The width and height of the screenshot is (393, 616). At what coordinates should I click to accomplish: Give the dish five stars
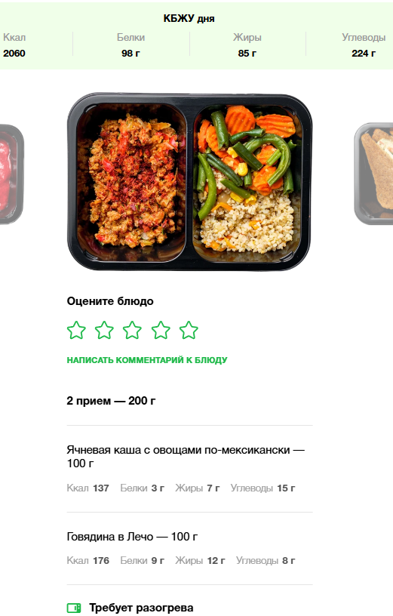click(189, 330)
